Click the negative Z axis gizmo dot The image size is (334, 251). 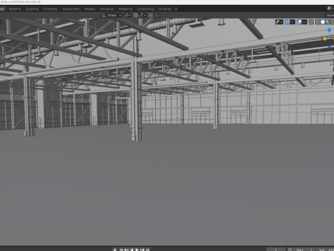pyautogui.click(x=329, y=47)
